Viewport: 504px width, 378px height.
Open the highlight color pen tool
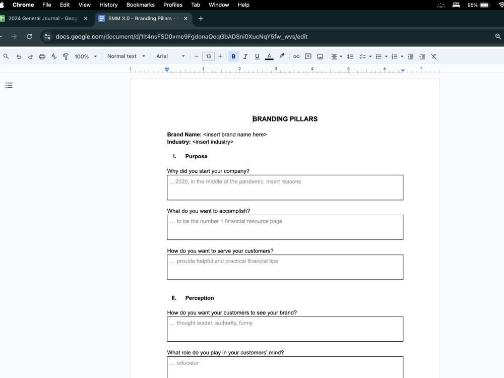[x=282, y=56]
